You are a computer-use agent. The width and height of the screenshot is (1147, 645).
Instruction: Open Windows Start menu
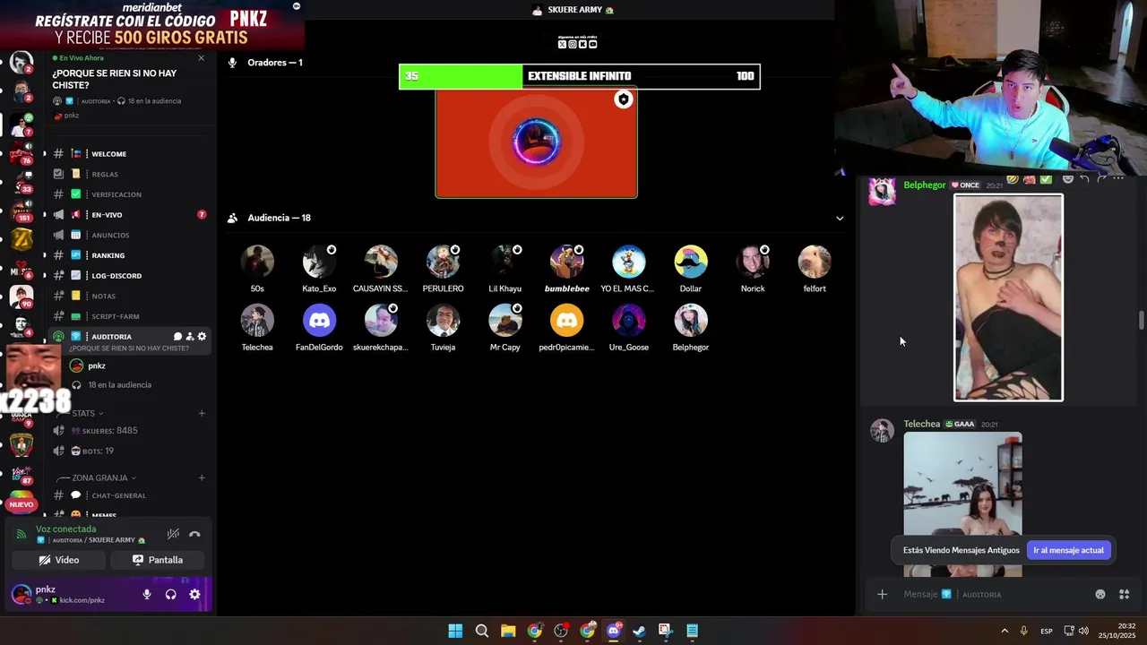point(455,631)
